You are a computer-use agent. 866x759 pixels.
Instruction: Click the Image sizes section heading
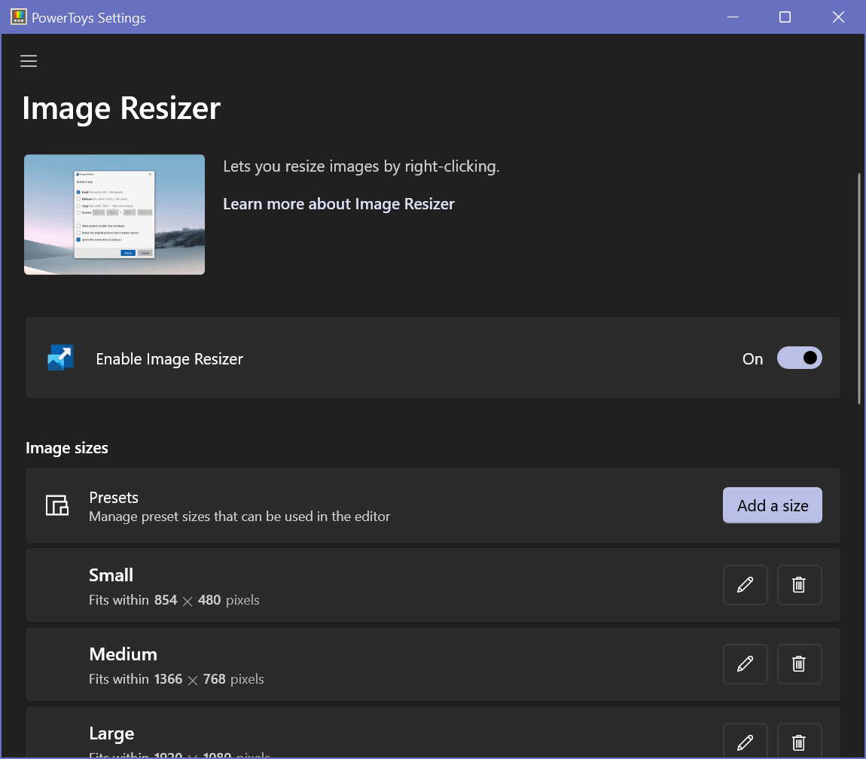point(67,448)
